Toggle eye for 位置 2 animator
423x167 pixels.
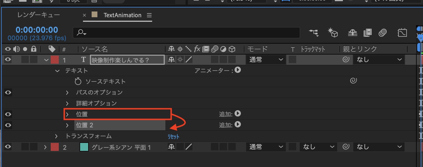(x=8, y=125)
